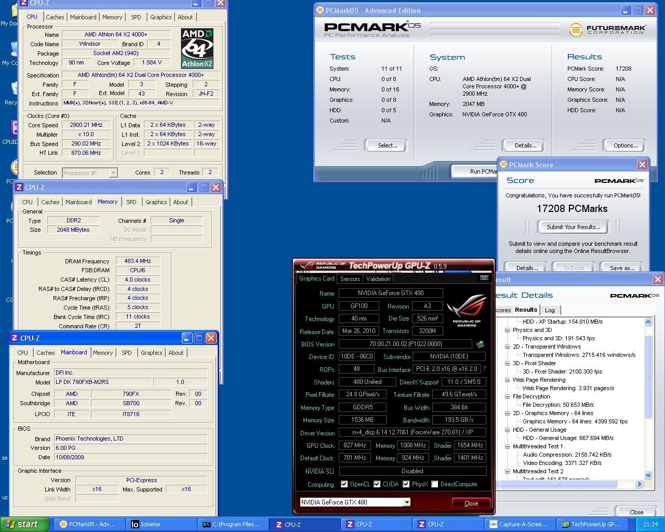Open the C:\Program Files taskbar item
The height and width of the screenshot is (532, 665).
click(x=232, y=524)
